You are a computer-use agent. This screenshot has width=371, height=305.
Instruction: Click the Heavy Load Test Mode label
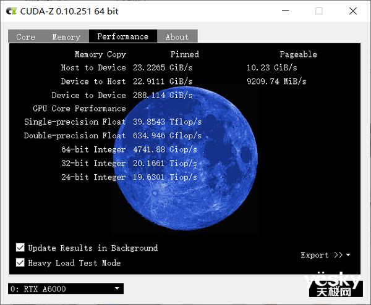tap(74, 263)
